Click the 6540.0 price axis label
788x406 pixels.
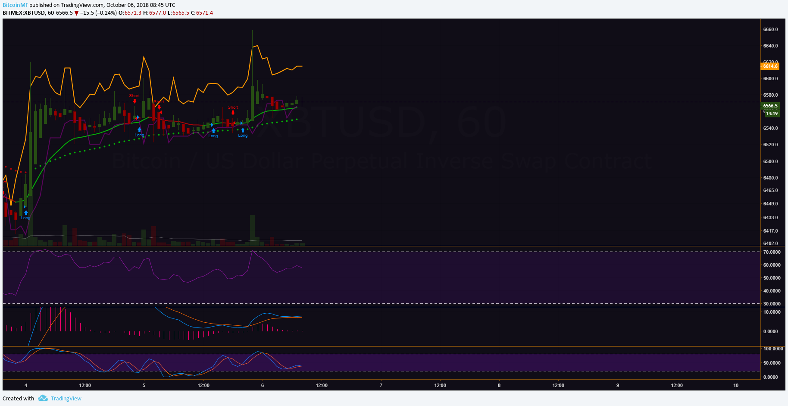(x=770, y=128)
